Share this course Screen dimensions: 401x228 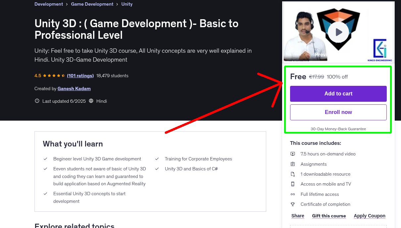tap(297, 216)
